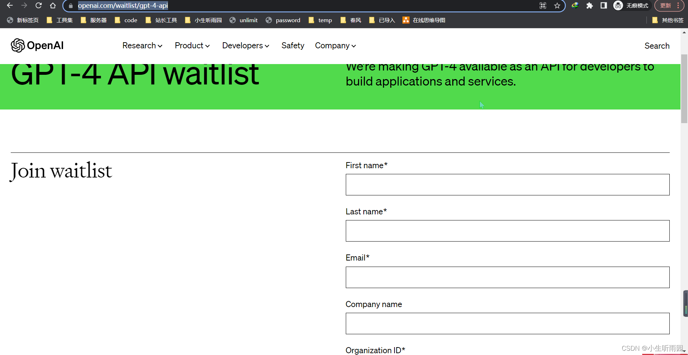Bookmark this page with the star icon
Screen dimensions: 688x355
point(557,5)
